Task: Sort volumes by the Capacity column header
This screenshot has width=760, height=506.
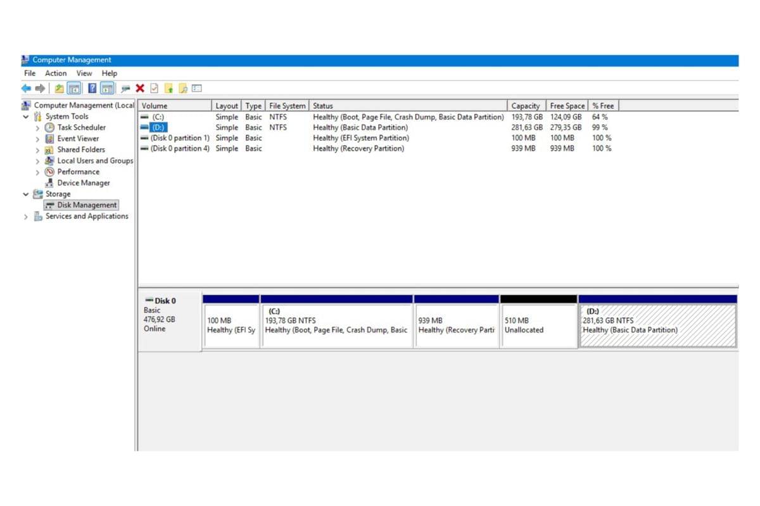Action: tap(526, 106)
